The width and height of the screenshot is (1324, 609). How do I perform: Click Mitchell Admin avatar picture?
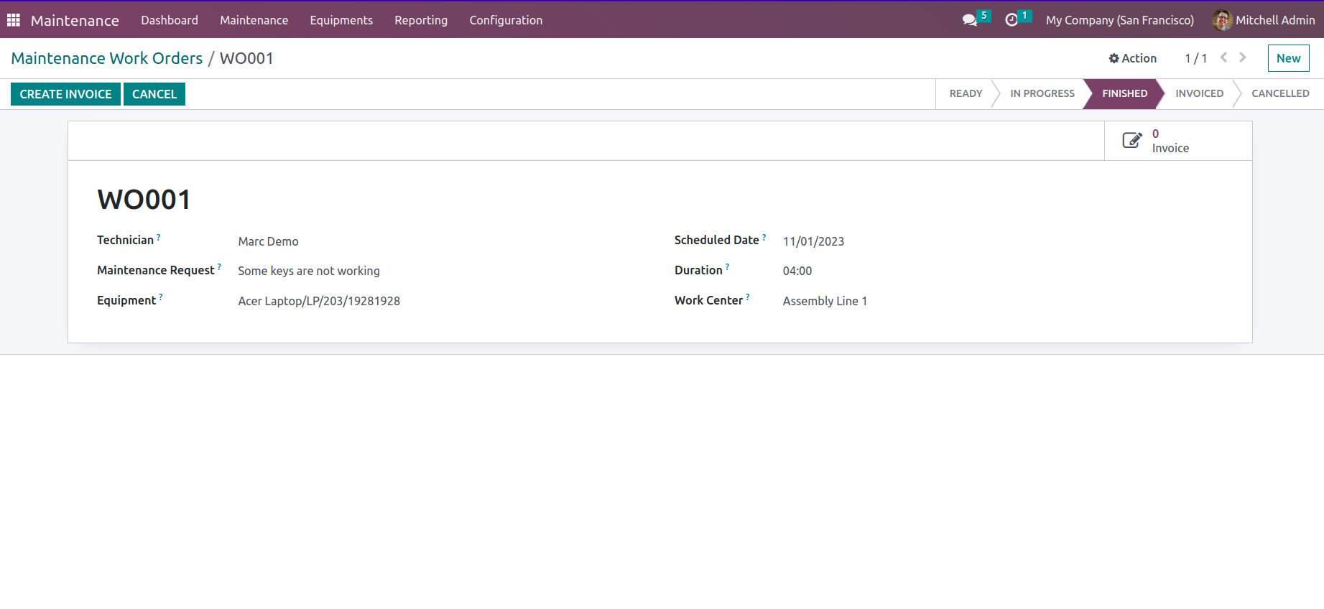click(x=1222, y=20)
